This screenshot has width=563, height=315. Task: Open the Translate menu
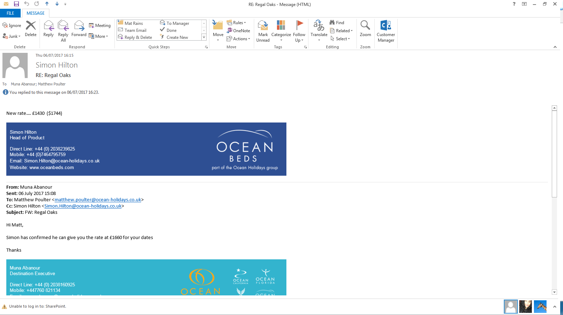[x=319, y=31]
